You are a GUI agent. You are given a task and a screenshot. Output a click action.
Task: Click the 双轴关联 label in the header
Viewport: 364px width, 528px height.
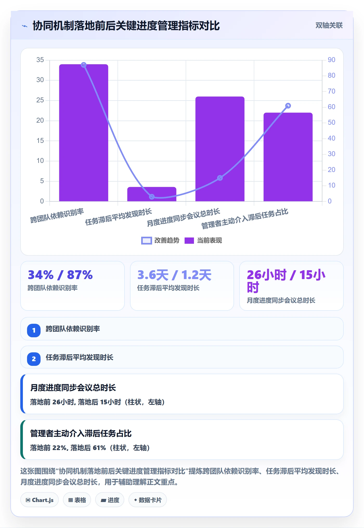tap(329, 25)
